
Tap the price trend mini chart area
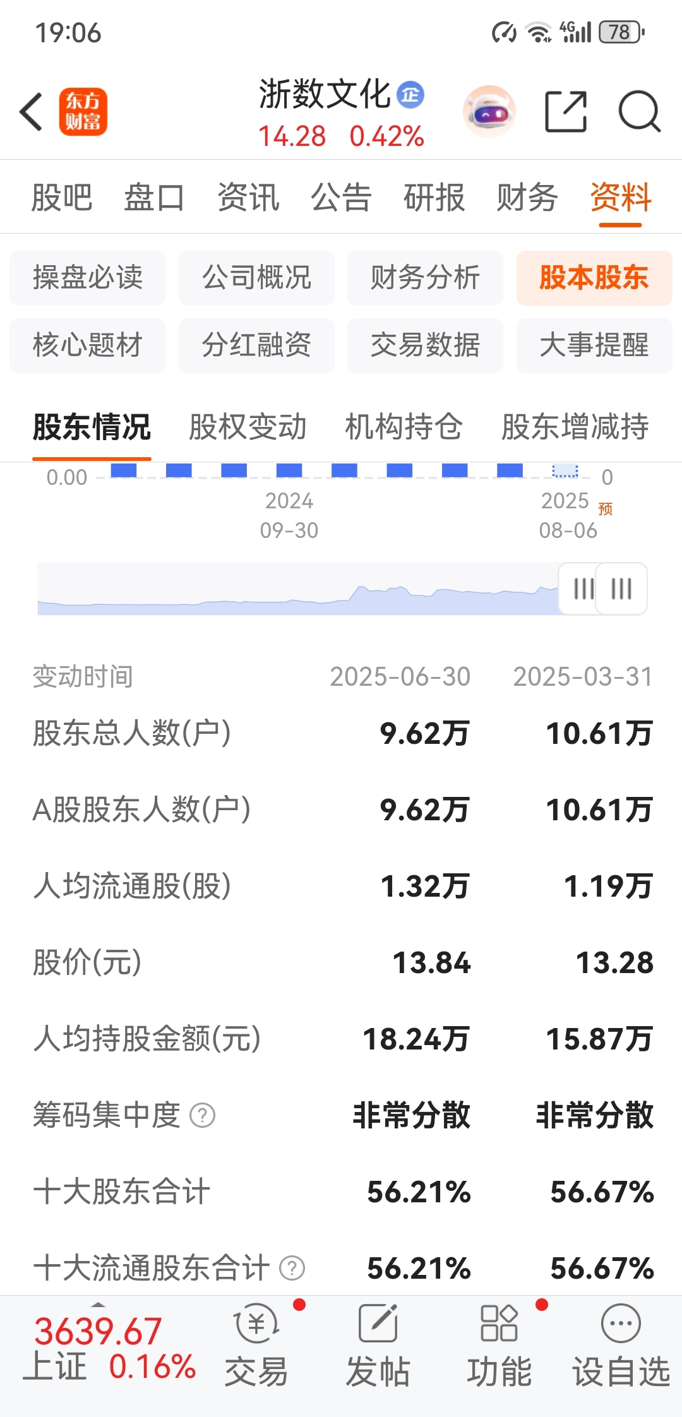[297, 589]
